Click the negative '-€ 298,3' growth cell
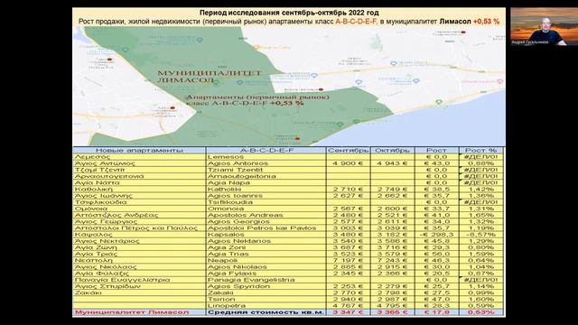Image resolution: width=578 pixels, height=325 pixels. click(437, 235)
